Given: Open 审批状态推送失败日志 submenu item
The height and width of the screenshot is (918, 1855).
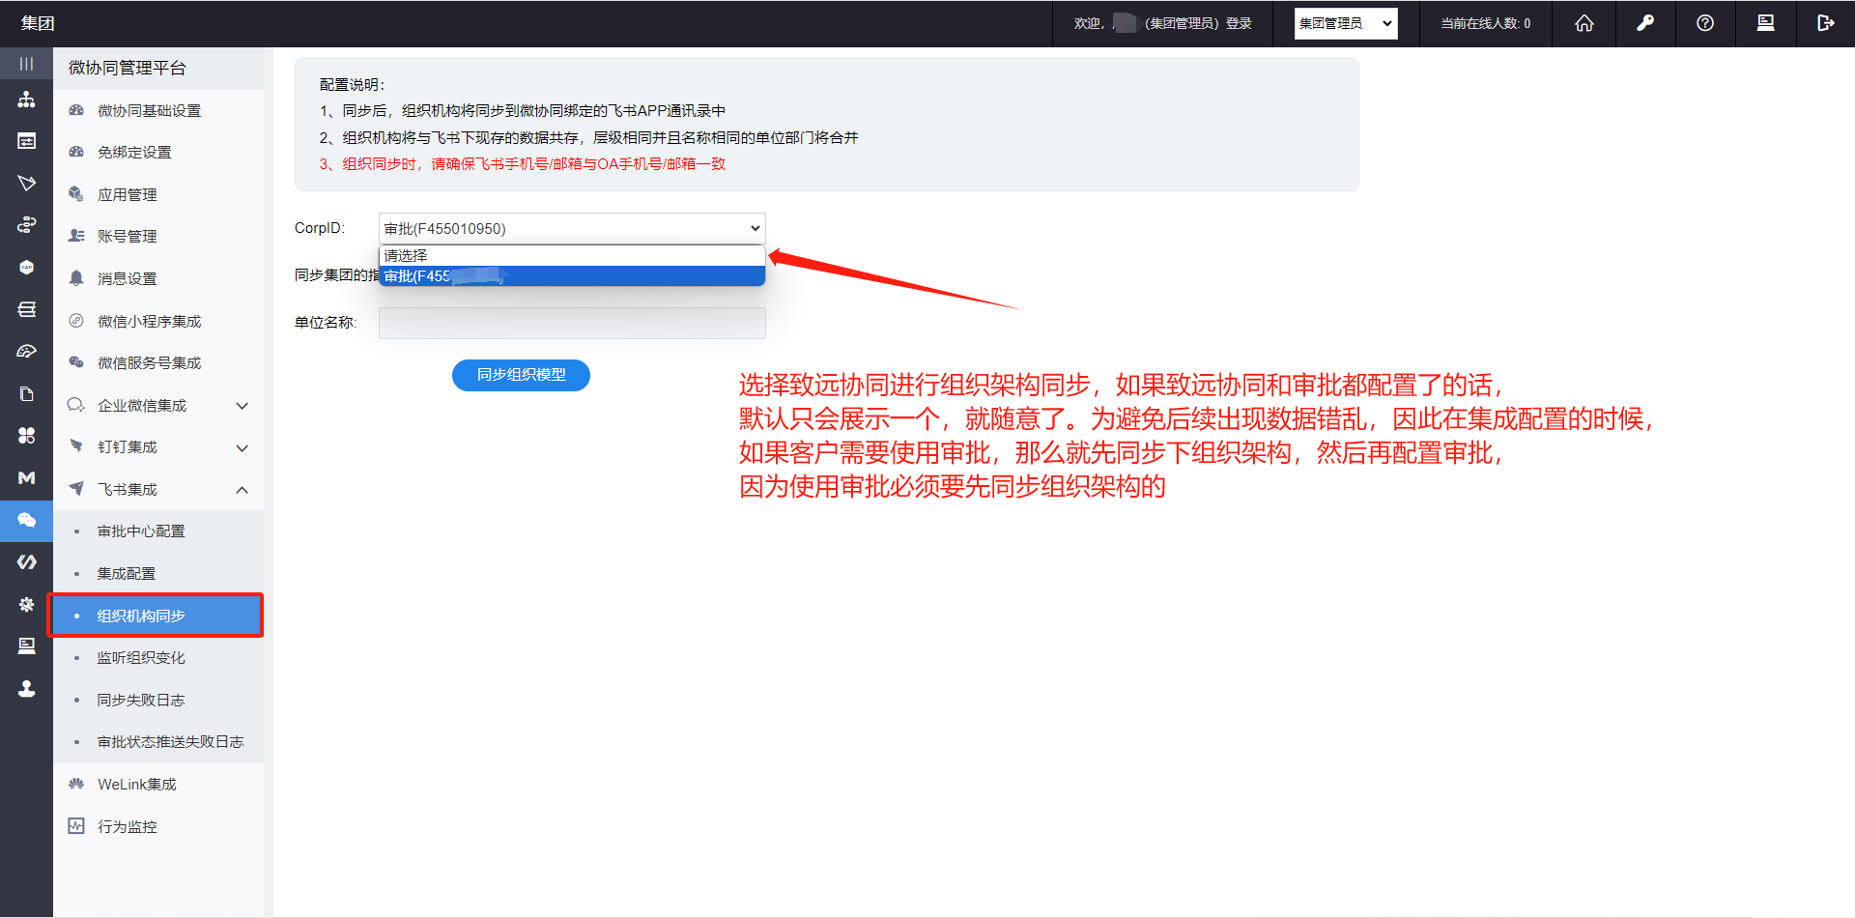Looking at the screenshot, I should pos(158,742).
